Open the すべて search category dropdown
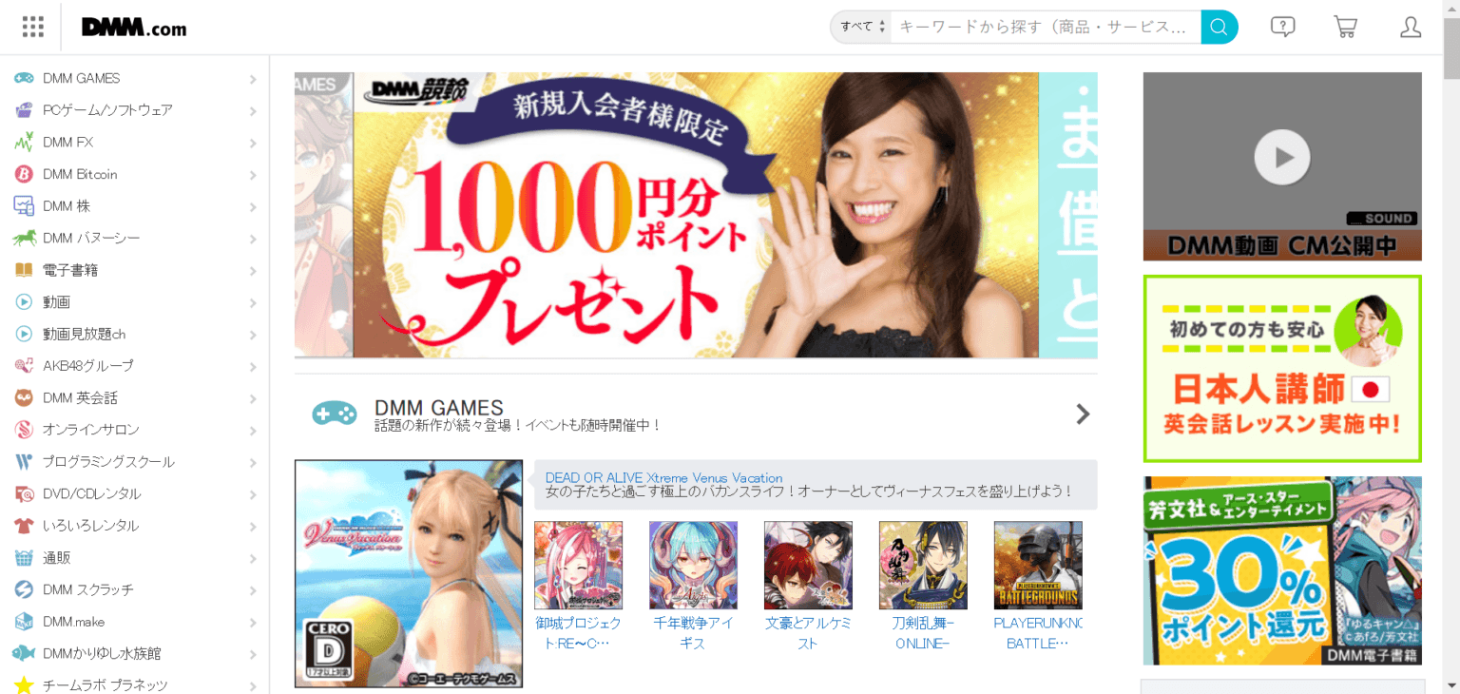The width and height of the screenshot is (1460, 694). pyautogui.click(x=860, y=27)
